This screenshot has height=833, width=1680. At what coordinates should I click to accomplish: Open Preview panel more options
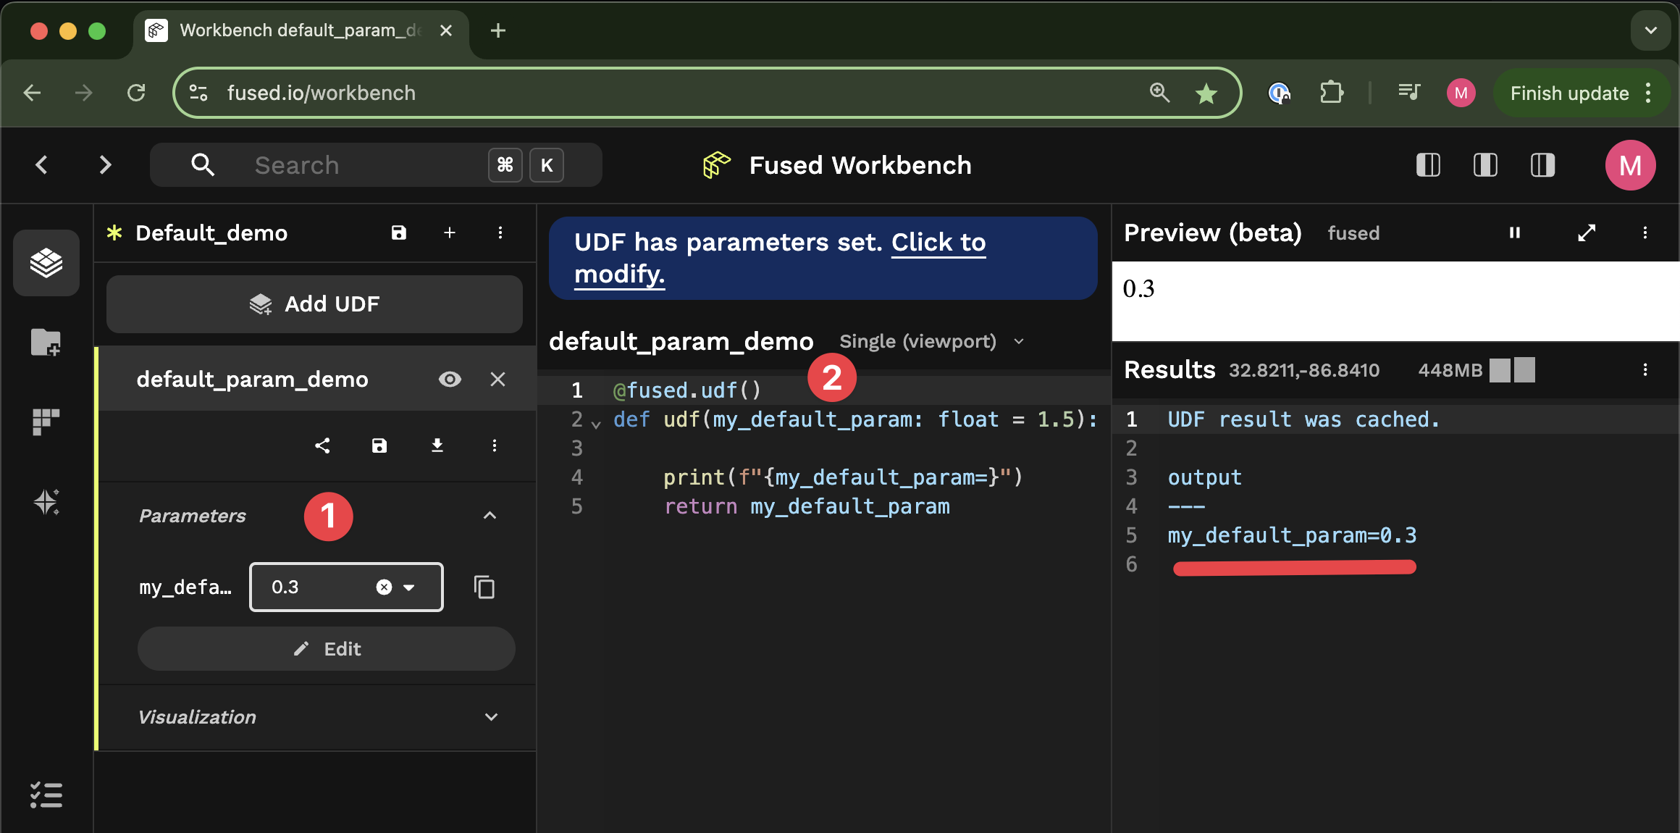tap(1645, 233)
